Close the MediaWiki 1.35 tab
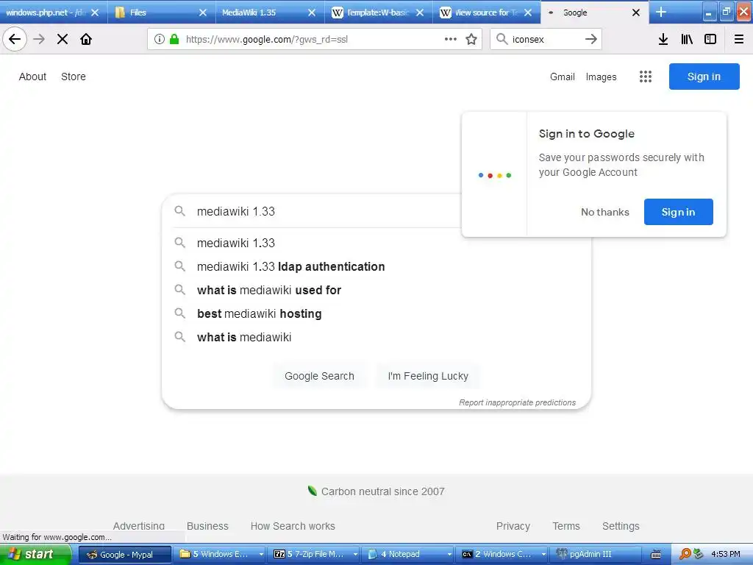Screen dimensions: 753x565 pos(312,13)
